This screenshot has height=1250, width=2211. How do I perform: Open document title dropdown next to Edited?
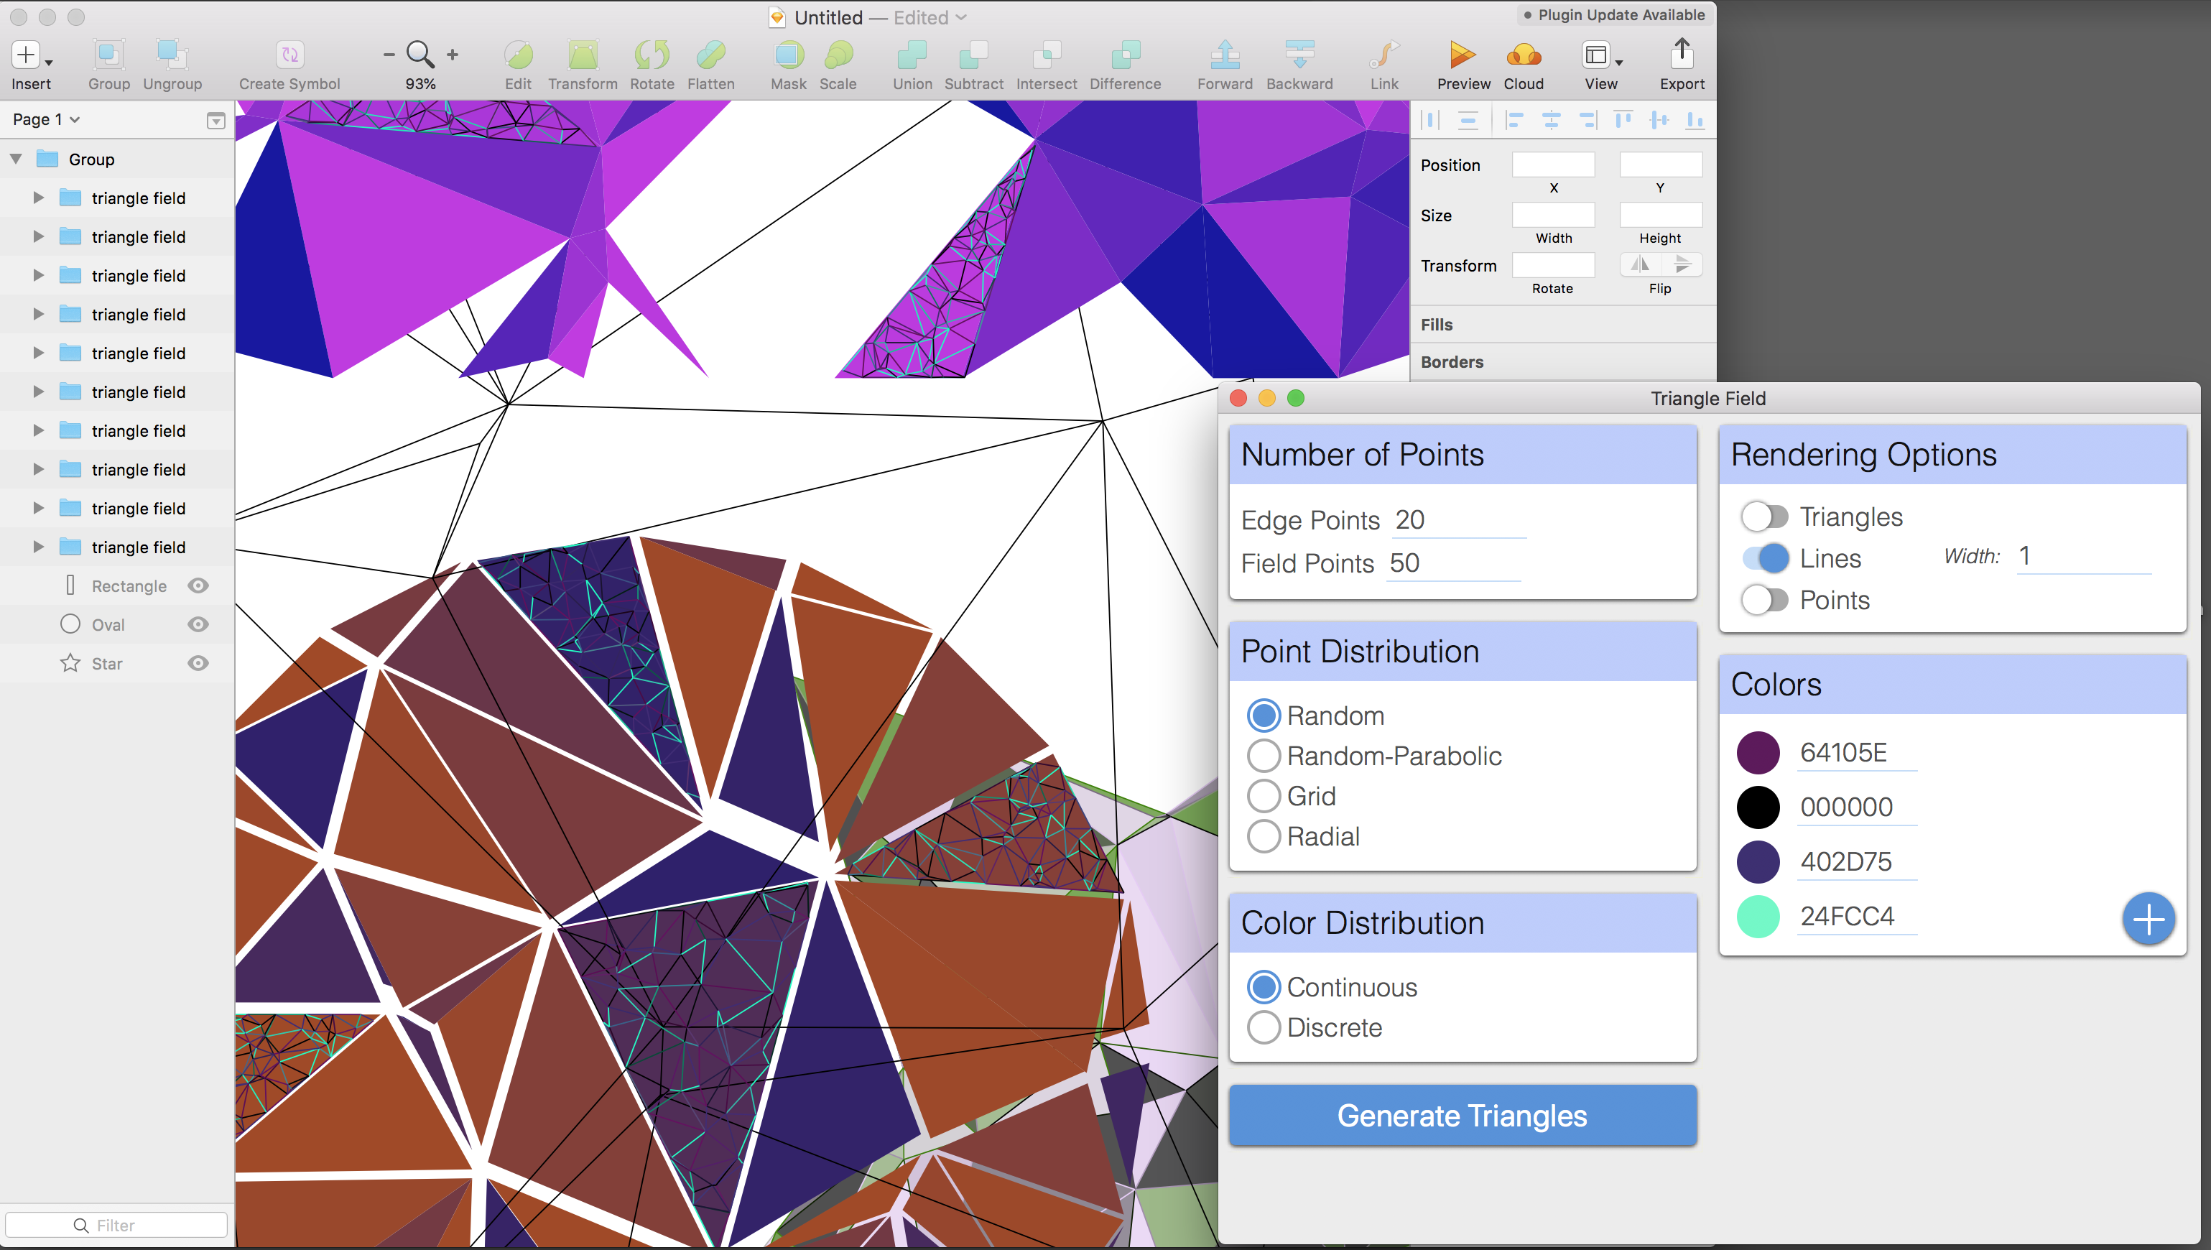(x=961, y=17)
